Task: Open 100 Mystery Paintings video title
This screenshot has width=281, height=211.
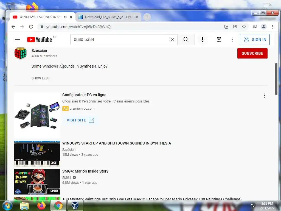Action: (152, 199)
